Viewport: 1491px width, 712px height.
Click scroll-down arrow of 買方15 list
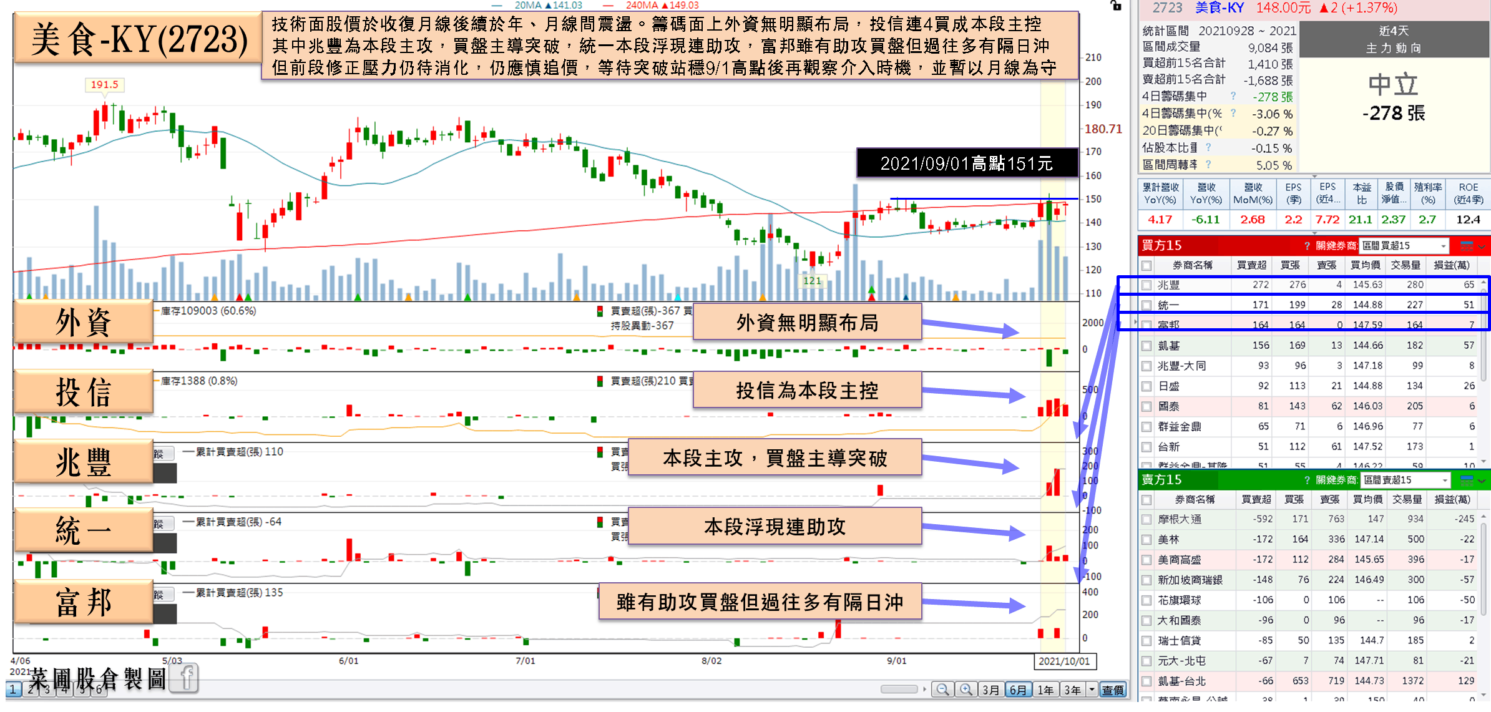1484,461
